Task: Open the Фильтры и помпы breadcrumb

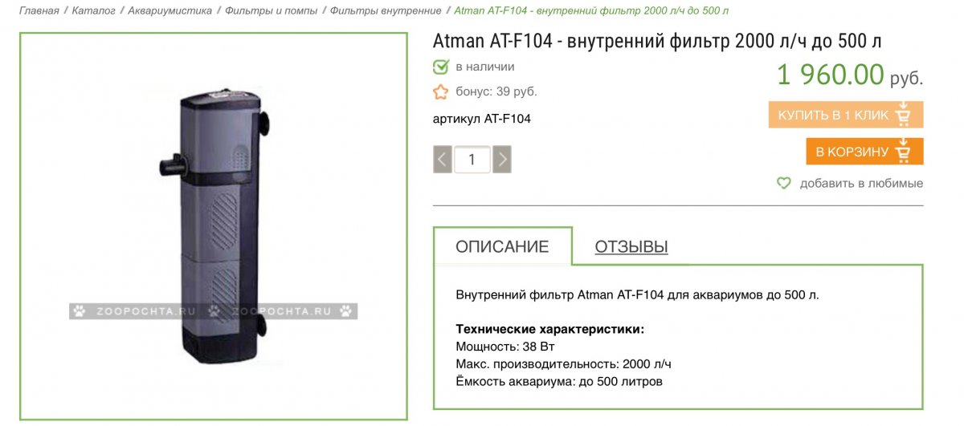Action: (271, 10)
